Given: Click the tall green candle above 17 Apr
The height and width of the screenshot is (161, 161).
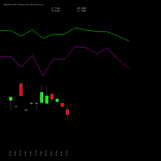Looking at the screenshot, I should [x=42, y=97].
